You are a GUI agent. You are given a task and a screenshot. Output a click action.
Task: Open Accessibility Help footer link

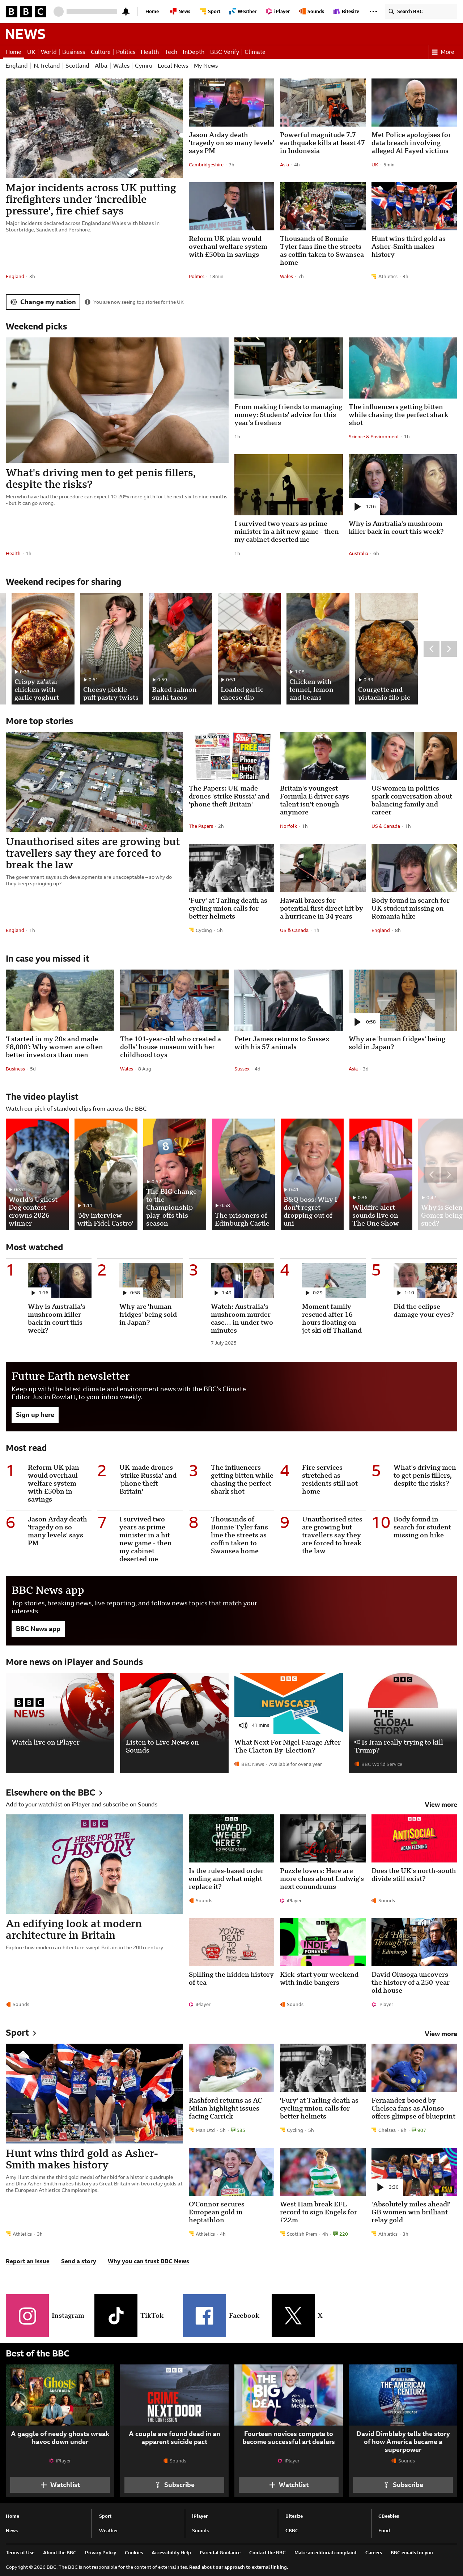point(171,2552)
